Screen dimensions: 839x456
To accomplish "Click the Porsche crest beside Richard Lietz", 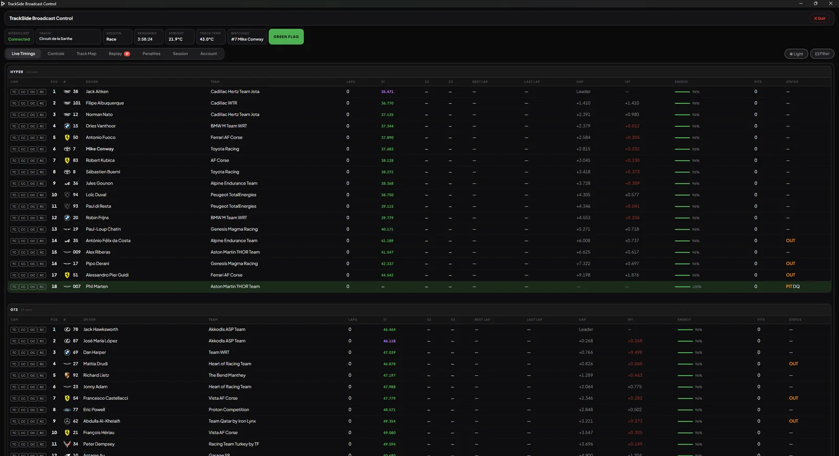I will pyautogui.click(x=67, y=375).
